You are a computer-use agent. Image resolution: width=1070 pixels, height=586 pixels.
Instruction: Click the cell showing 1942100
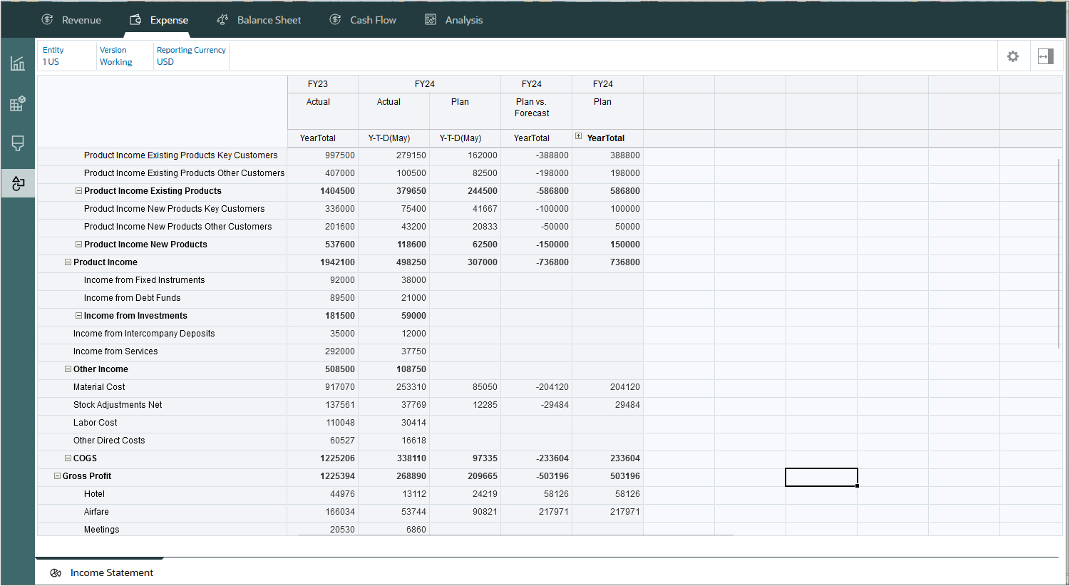(x=323, y=262)
